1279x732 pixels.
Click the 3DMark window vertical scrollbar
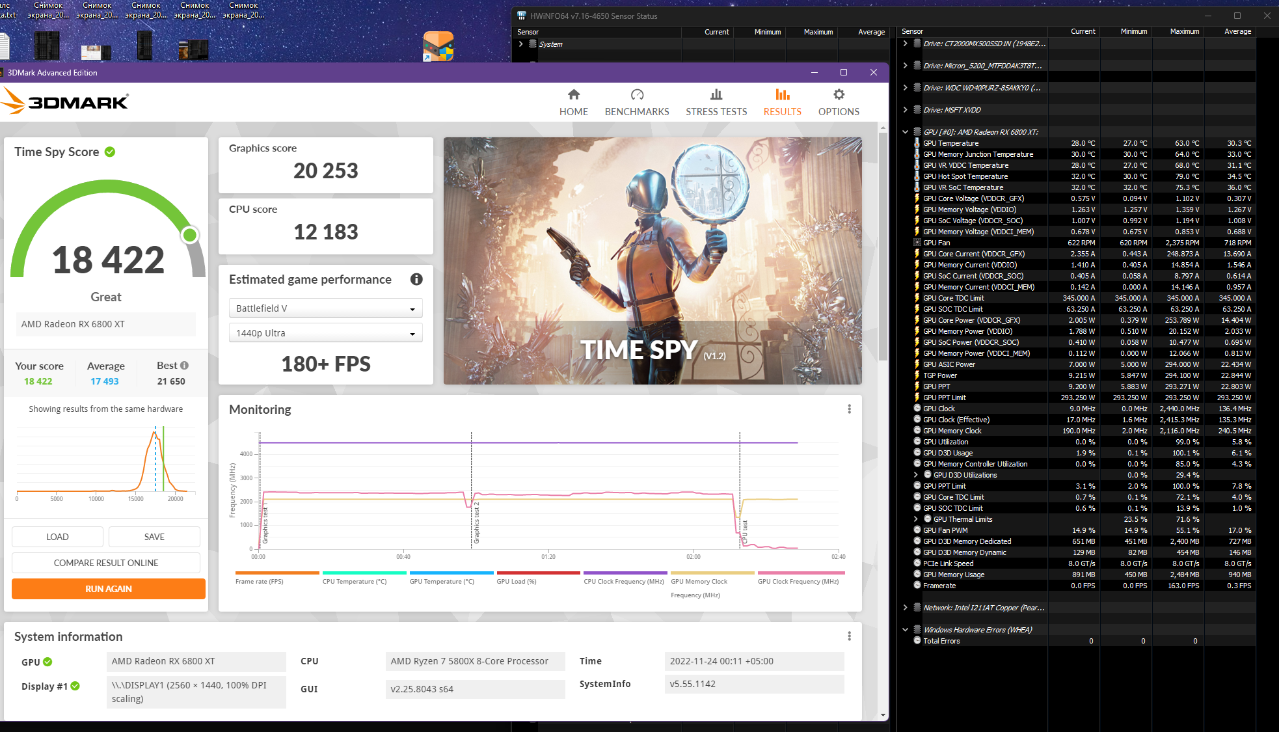point(883,247)
